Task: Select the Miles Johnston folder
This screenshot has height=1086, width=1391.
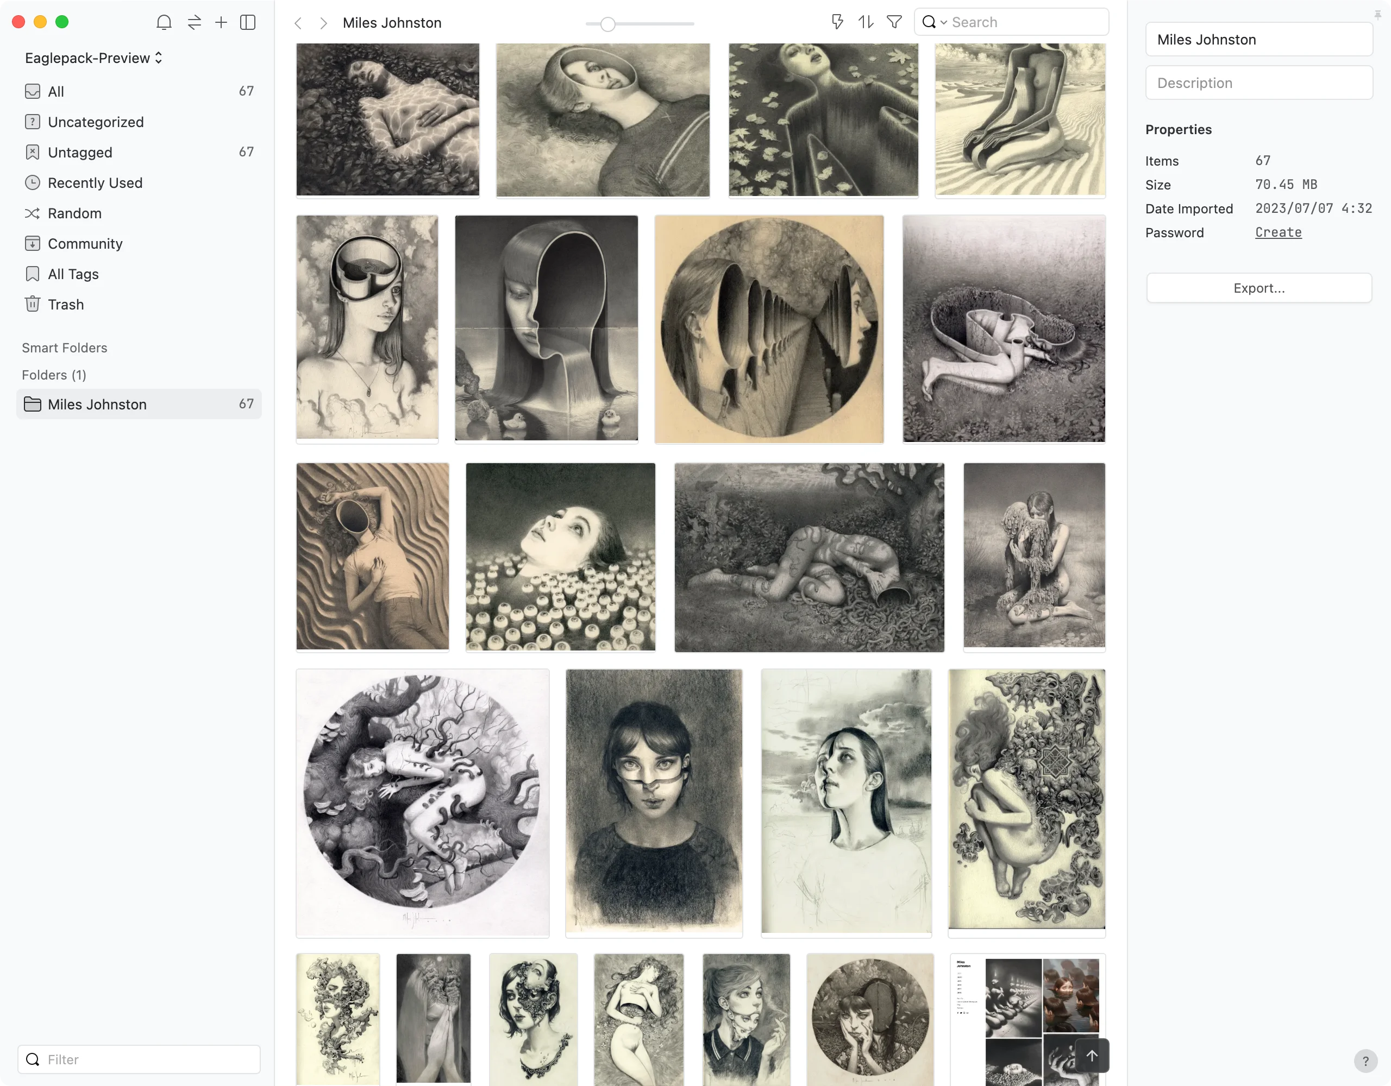Action: coord(139,404)
